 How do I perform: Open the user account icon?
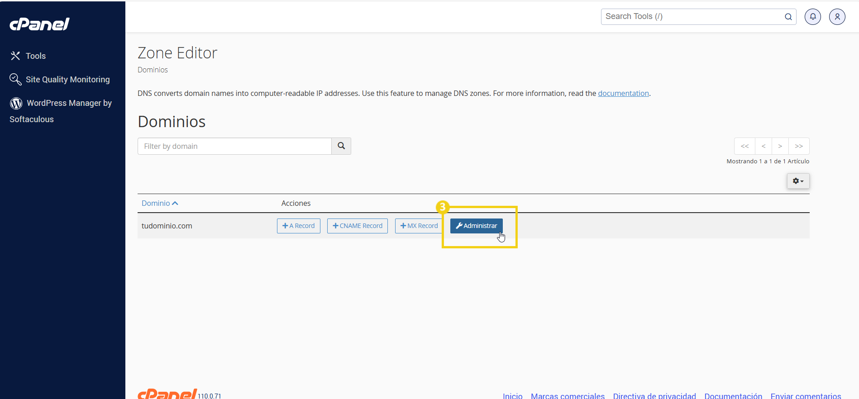pyautogui.click(x=837, y=17)
